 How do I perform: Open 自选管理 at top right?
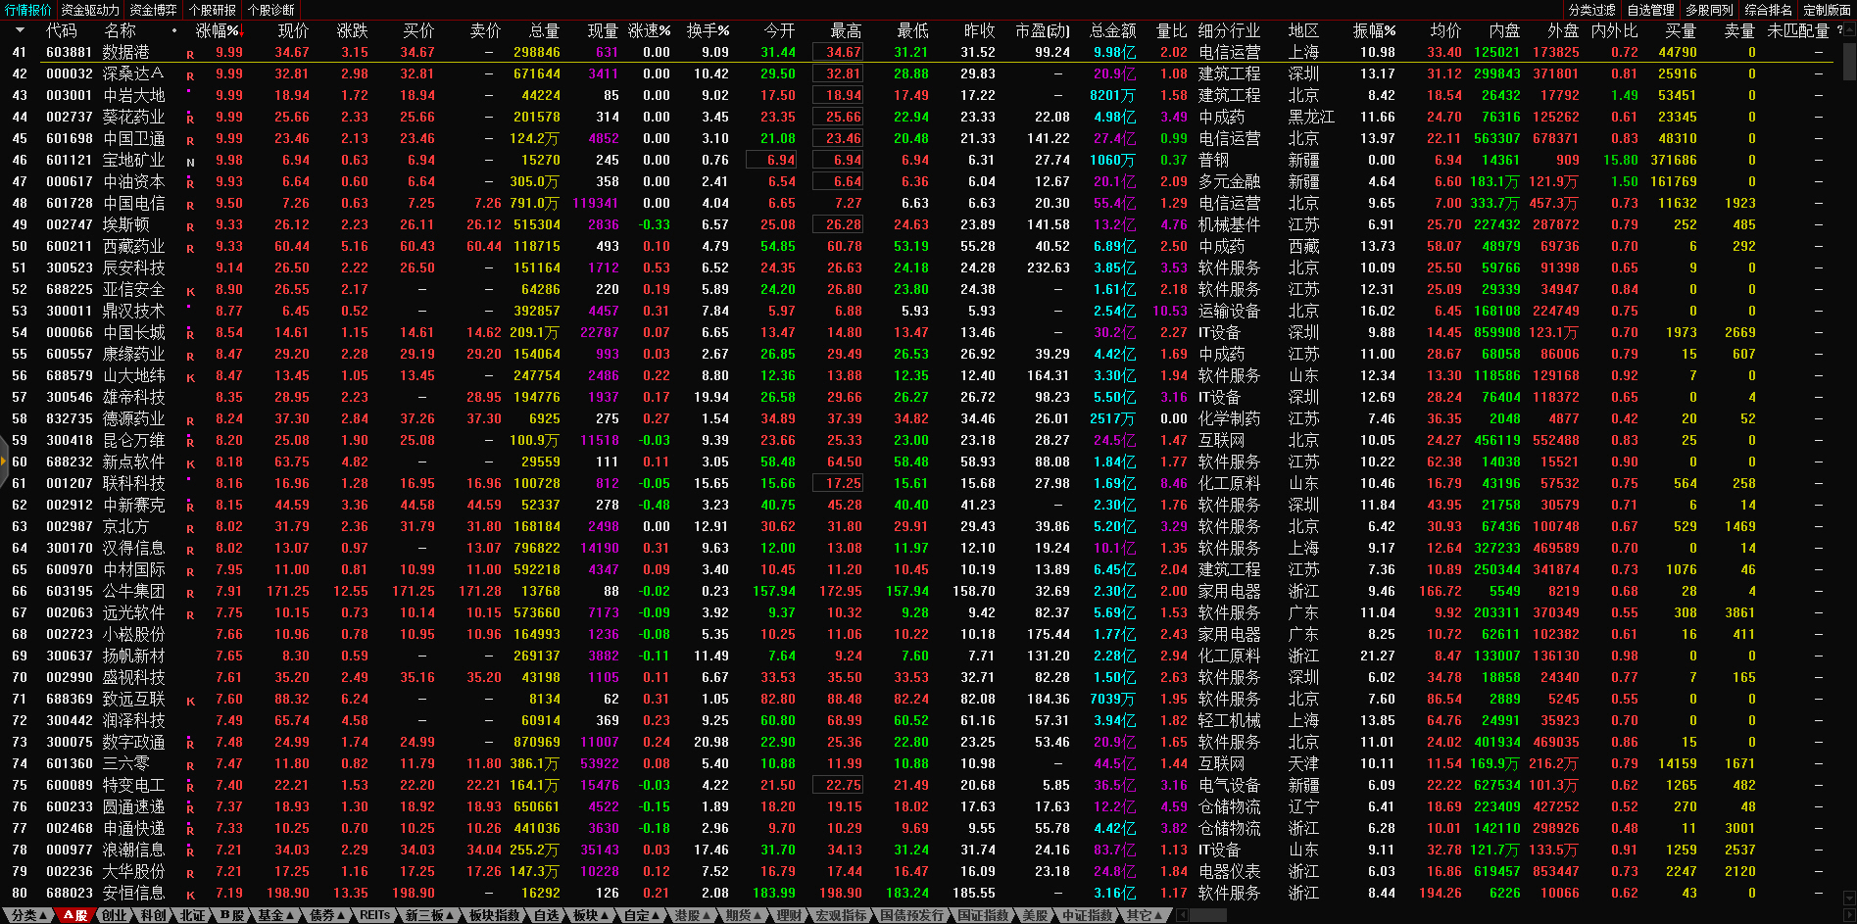[x=1650, y=10]
